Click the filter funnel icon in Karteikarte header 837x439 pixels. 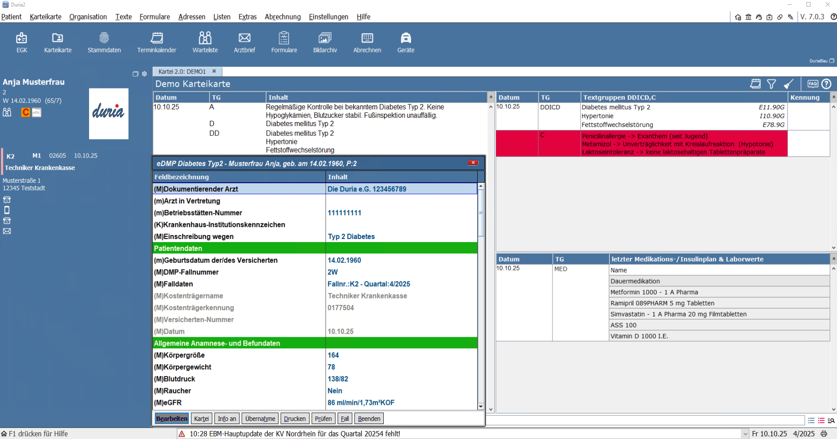click(771, 84)
